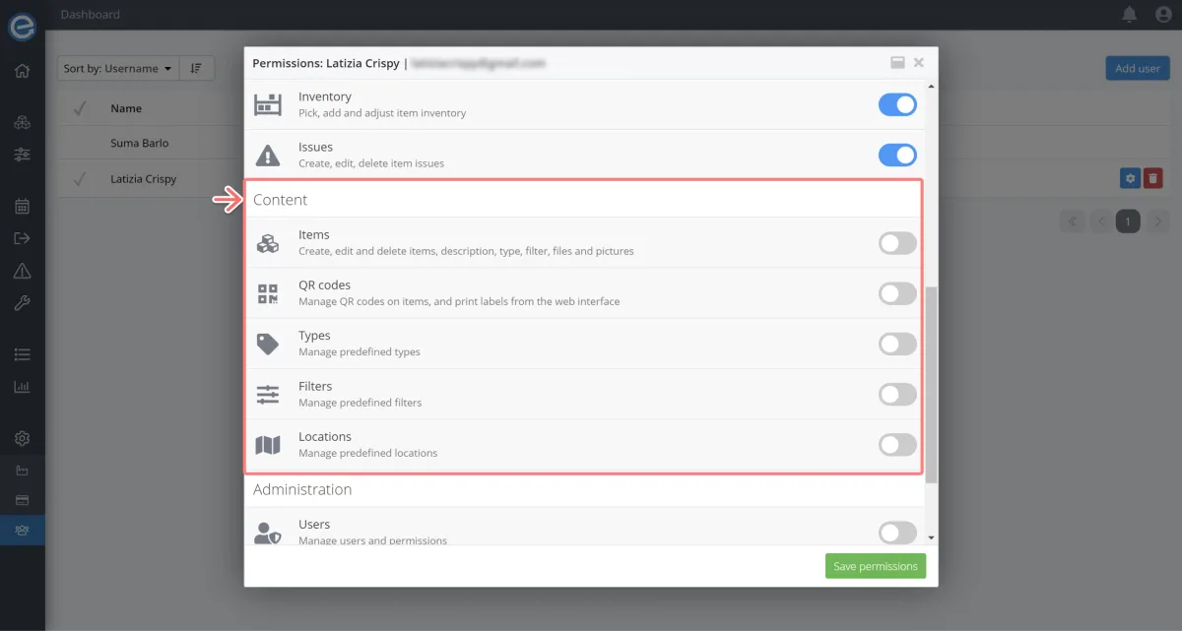The height and width of the screenshot is (631, 1182).
Task: Click the home icon in sidebar
Action: tap(22, 71)
